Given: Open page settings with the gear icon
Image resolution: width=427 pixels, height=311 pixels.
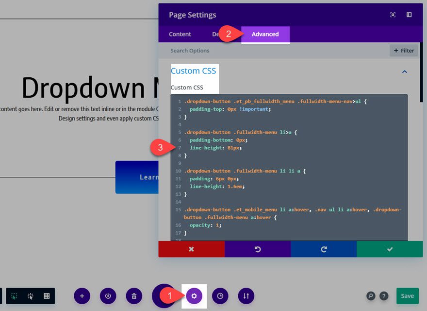Looking at the screenshot, I should click(194, 296).
